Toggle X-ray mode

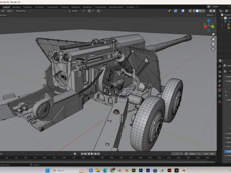coord(190,11)
